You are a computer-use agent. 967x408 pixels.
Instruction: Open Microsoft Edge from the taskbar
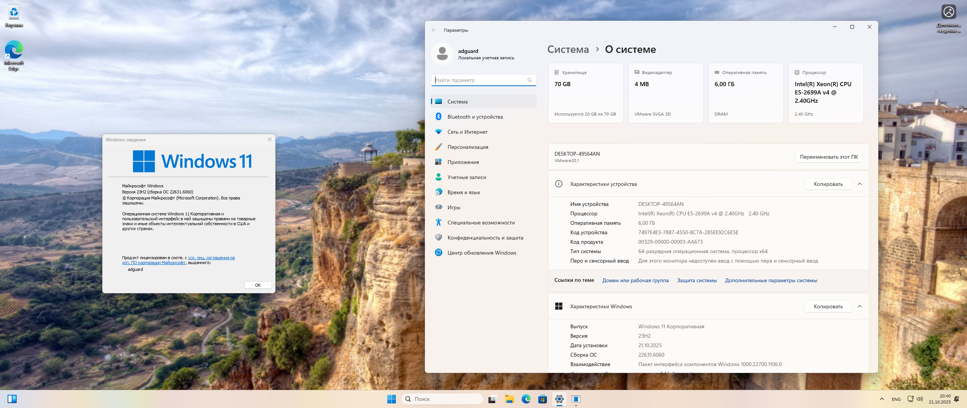point(526,399)
